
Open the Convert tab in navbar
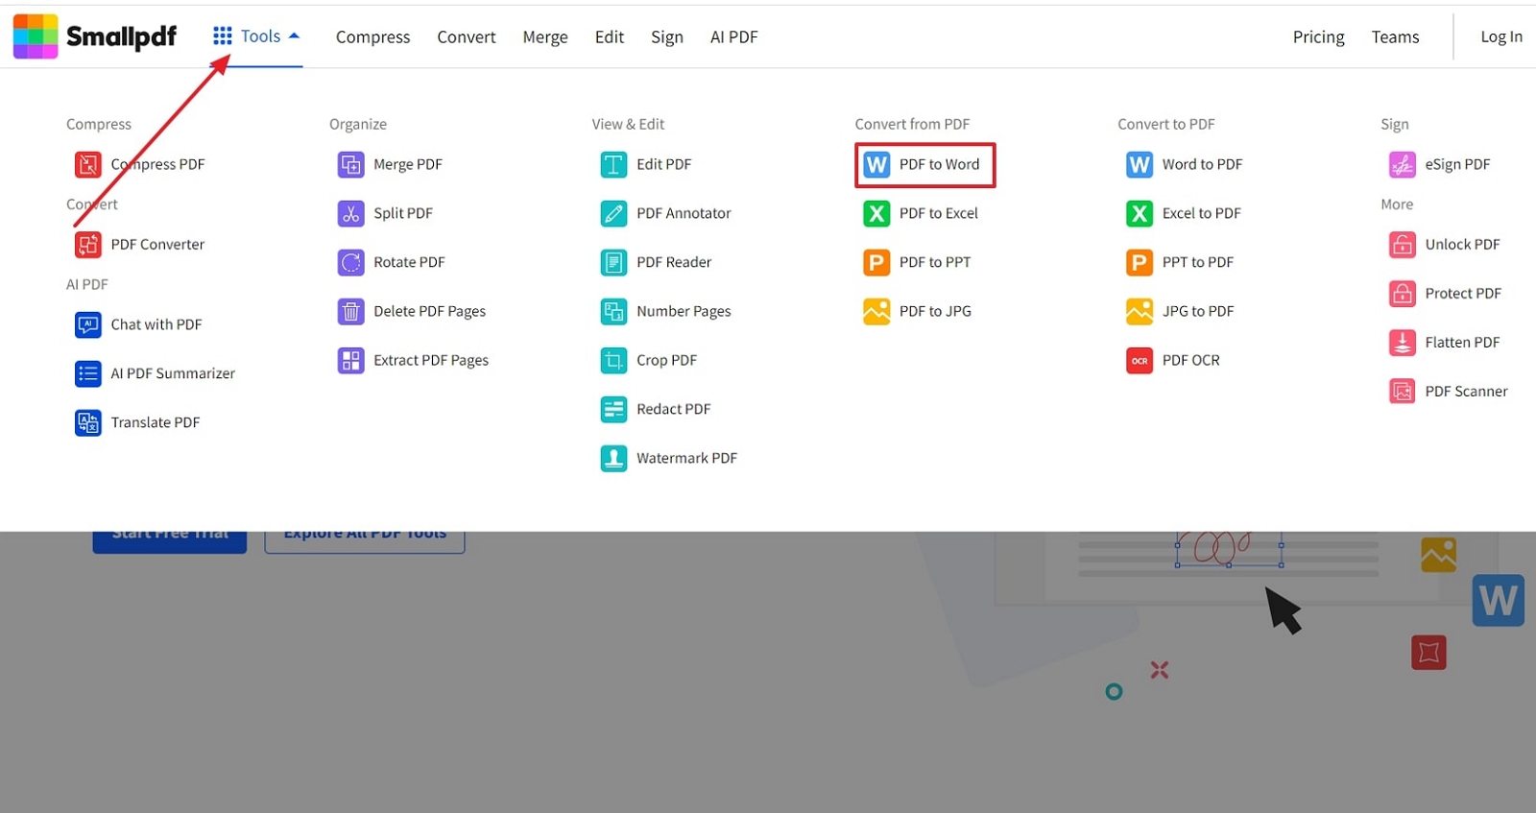tap(467, 36)
